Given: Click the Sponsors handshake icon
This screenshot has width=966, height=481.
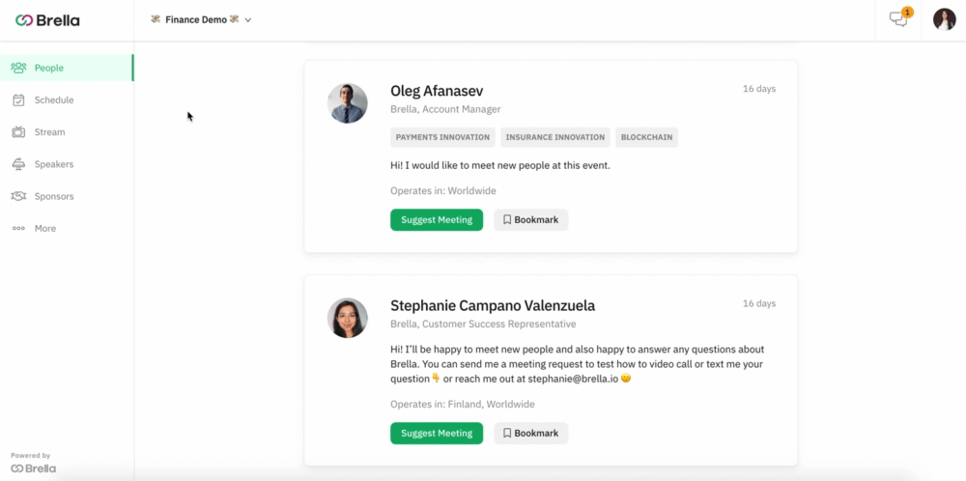Looking at the screenshot, I should click(18, 196).
